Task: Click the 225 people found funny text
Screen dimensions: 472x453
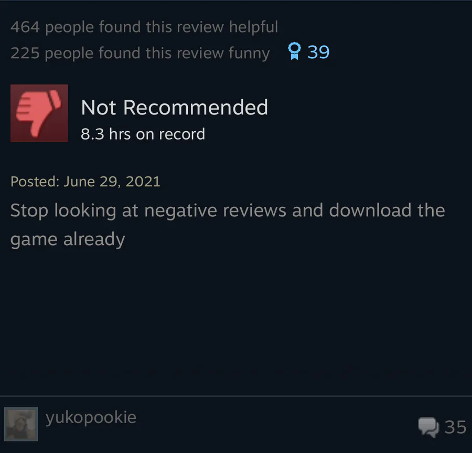Action: [x=140, y=53]
